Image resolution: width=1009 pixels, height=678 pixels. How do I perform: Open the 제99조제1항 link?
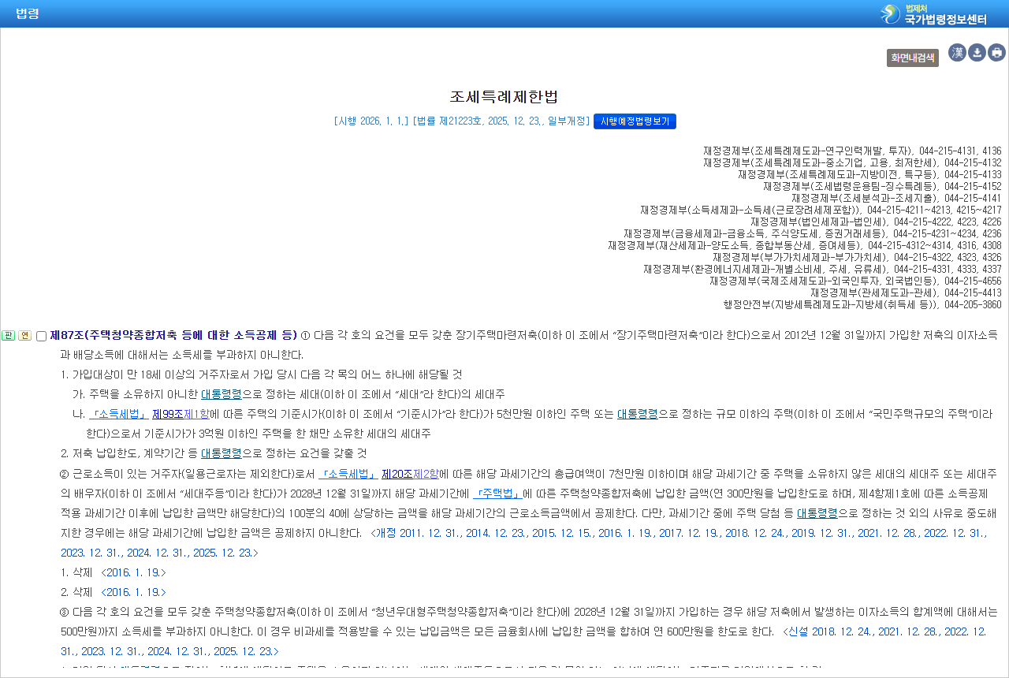181,414
